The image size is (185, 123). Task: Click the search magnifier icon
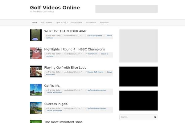pyautogui.click(x=155, y=117)
